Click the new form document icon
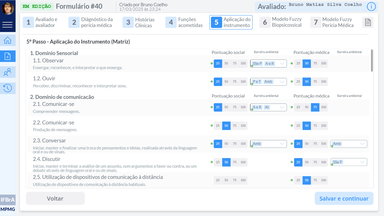Image resolution: width=384 pixels, height=216 pixels. coord(8,56)
